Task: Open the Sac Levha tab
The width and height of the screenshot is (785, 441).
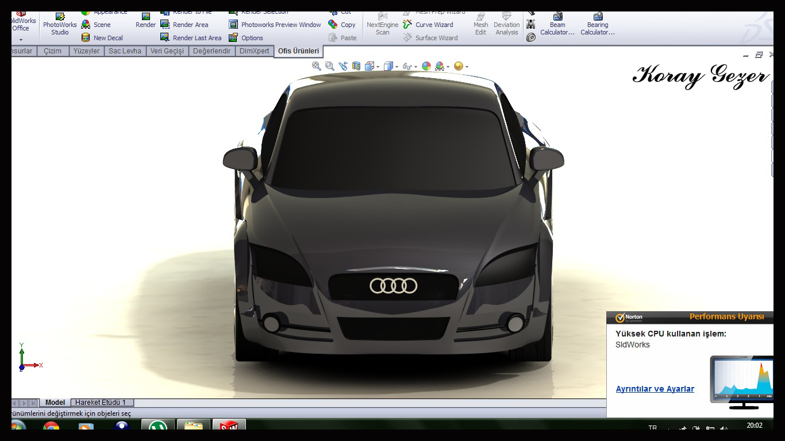Action: tap(125, 51)
